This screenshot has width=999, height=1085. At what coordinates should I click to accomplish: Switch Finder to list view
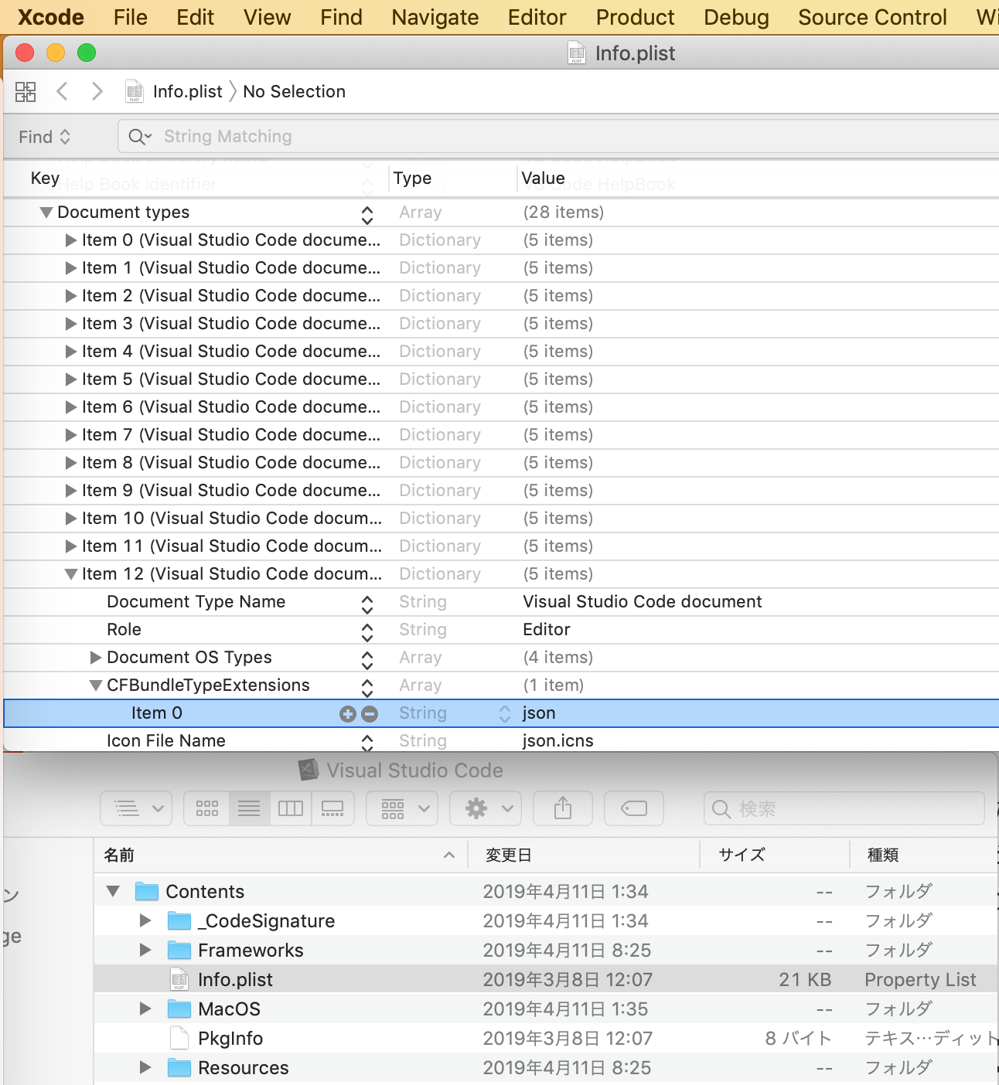pos(249,808)
